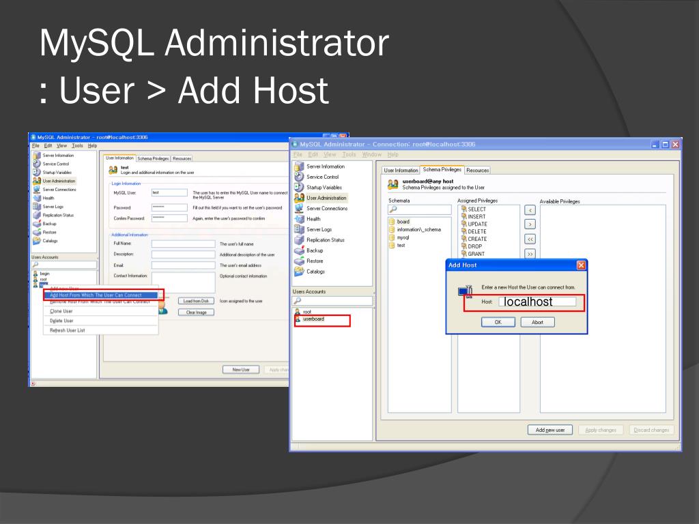Open Server Logs in right sidebar
The height and width of the screenshot is (524, 699).
(x=299, y=229)
